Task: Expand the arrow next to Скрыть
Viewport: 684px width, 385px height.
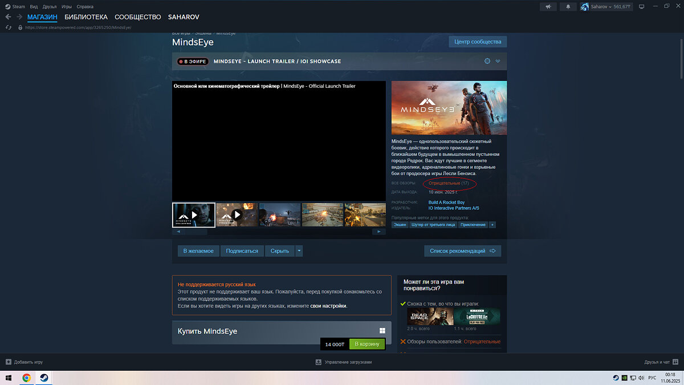Action: tap(299, 251)
